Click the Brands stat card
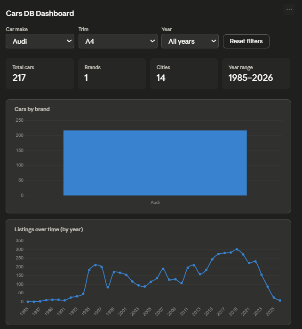This screenshot has height=329, width=302. [112, 74]
